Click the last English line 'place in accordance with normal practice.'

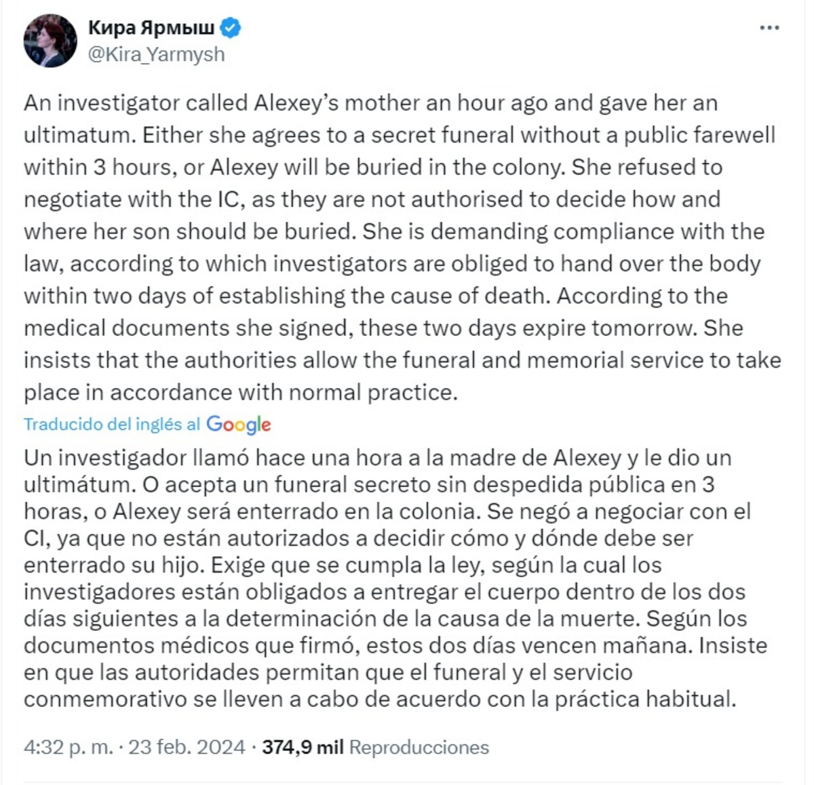coord(241,392)
